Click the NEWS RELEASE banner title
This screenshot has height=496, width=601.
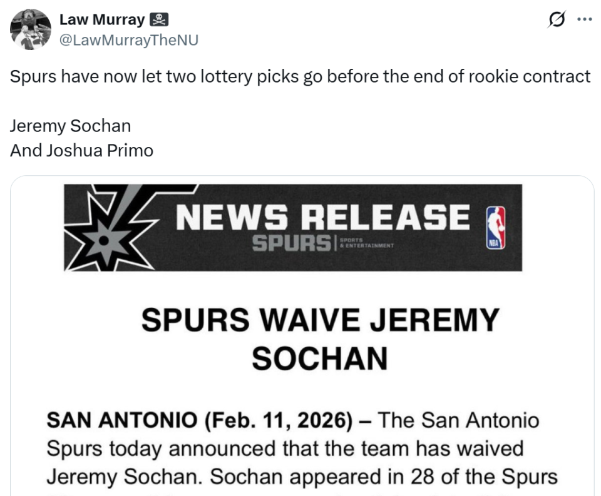[322, 216]
